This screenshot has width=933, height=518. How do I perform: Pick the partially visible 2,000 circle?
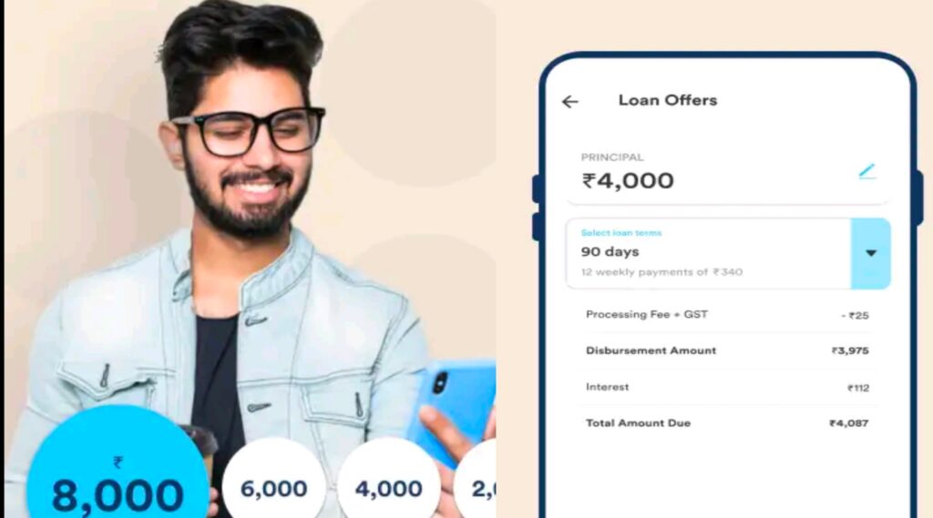tap(476, 482)
